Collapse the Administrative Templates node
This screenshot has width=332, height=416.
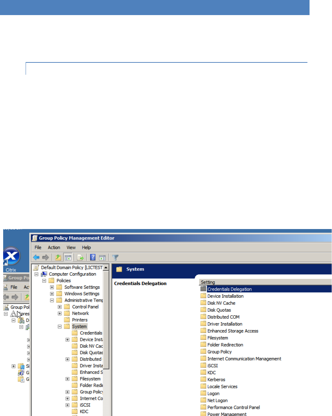click(x=52, y=300)
